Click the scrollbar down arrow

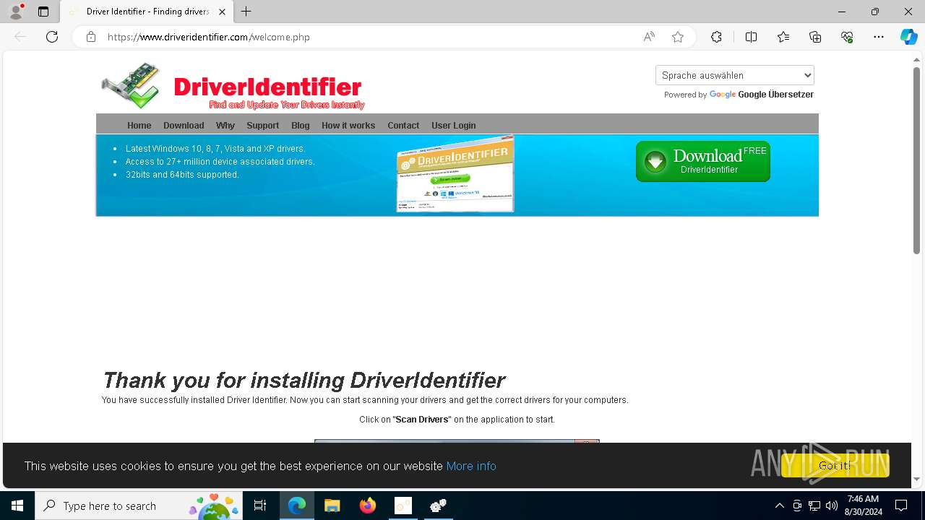tap(916, 479)
